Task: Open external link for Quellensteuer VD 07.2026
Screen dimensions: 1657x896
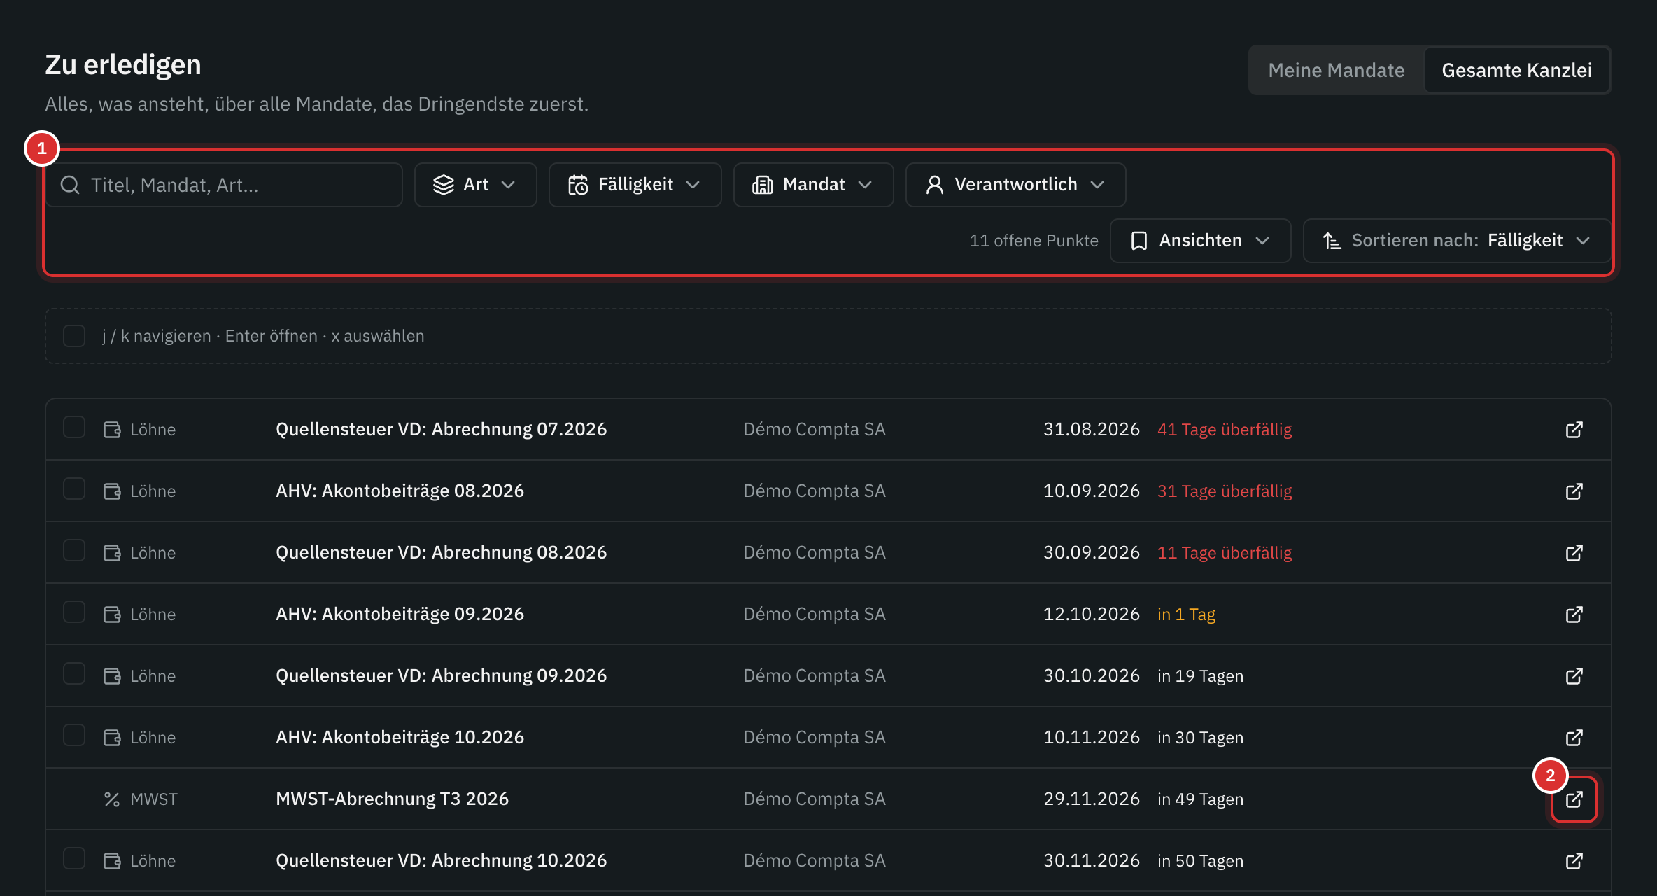Action: pyautogui.click(x=1574, y=430)
